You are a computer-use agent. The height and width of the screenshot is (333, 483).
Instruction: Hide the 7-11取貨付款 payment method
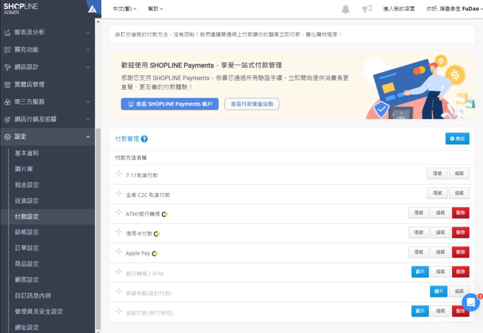[437, 173]
